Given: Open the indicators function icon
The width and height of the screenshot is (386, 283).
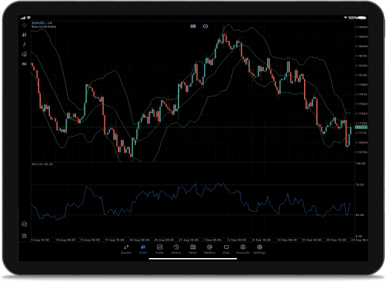Looking at the screenshot, I should point(24,45).
